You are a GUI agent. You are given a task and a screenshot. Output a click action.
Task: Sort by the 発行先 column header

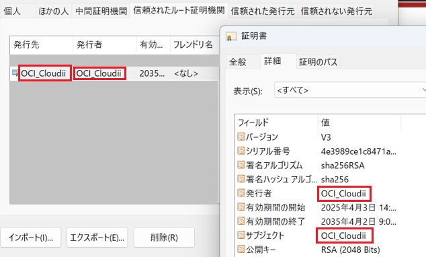tap(41, 44)
